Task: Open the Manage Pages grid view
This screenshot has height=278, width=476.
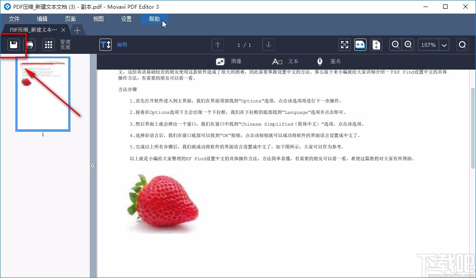Action: point(48,44)
